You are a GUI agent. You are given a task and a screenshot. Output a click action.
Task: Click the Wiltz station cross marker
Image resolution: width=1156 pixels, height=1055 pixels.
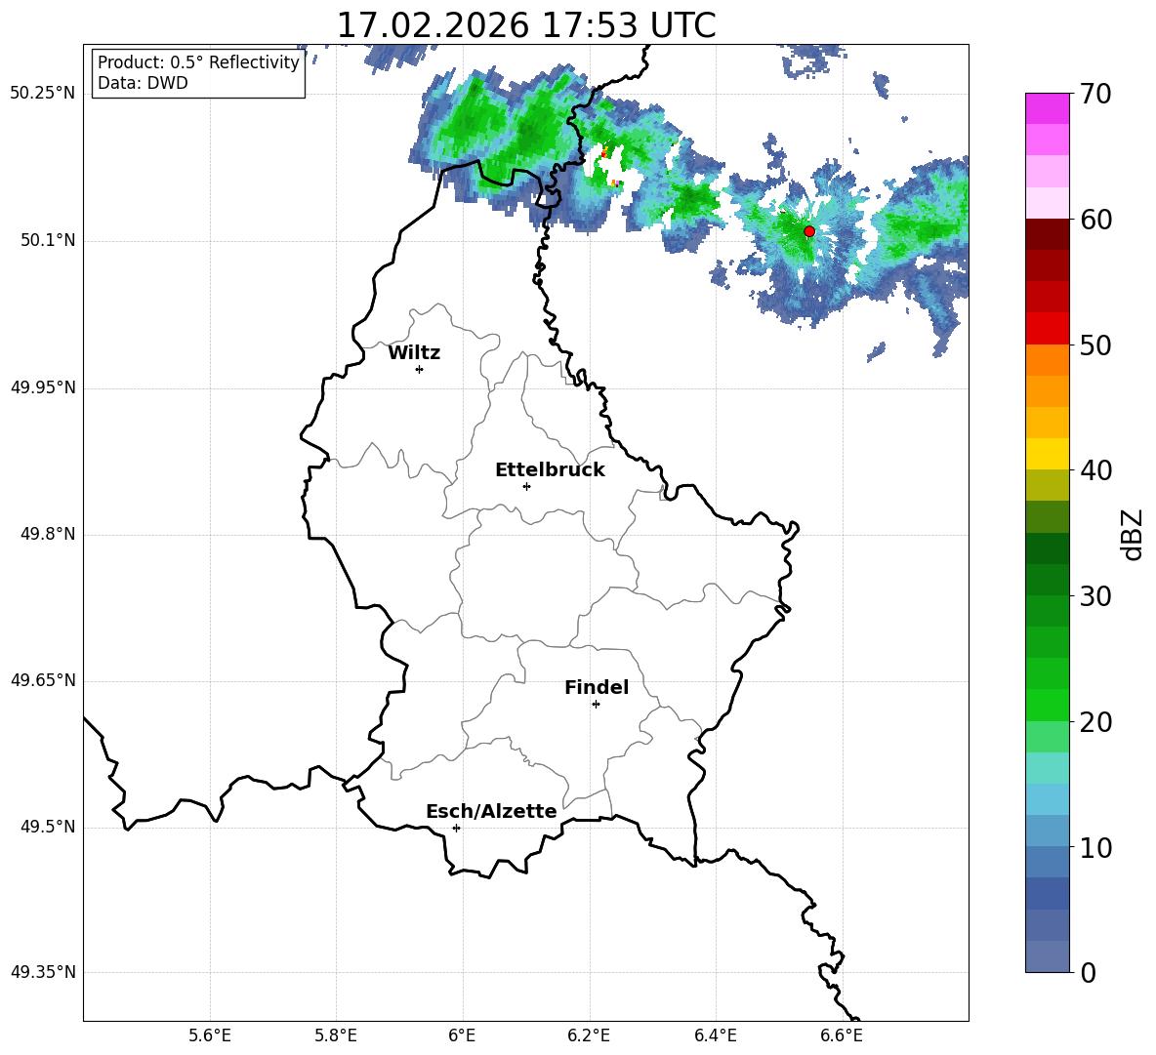(420, 369)
